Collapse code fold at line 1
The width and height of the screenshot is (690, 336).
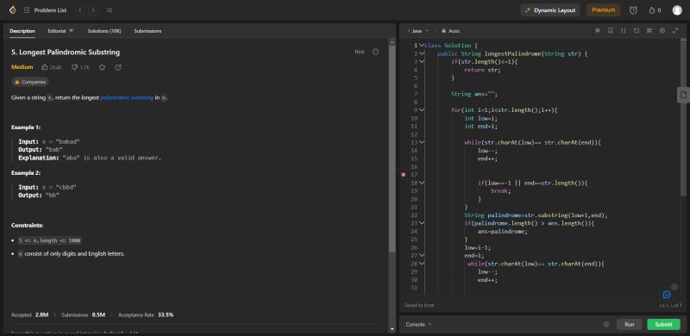pyautogui.click(x=422, y=46)
